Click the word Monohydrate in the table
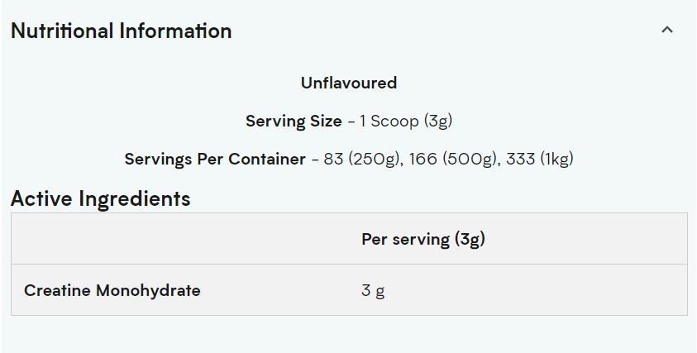 pyautogui.click(x=148, y=290)
